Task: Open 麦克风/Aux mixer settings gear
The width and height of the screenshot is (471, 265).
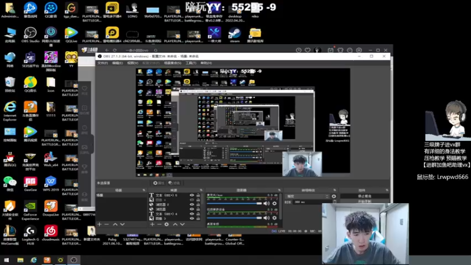Action: [274, 203]
